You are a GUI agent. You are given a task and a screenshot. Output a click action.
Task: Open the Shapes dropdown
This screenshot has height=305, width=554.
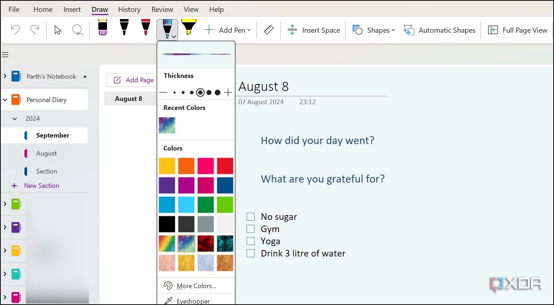click(393, 30)
